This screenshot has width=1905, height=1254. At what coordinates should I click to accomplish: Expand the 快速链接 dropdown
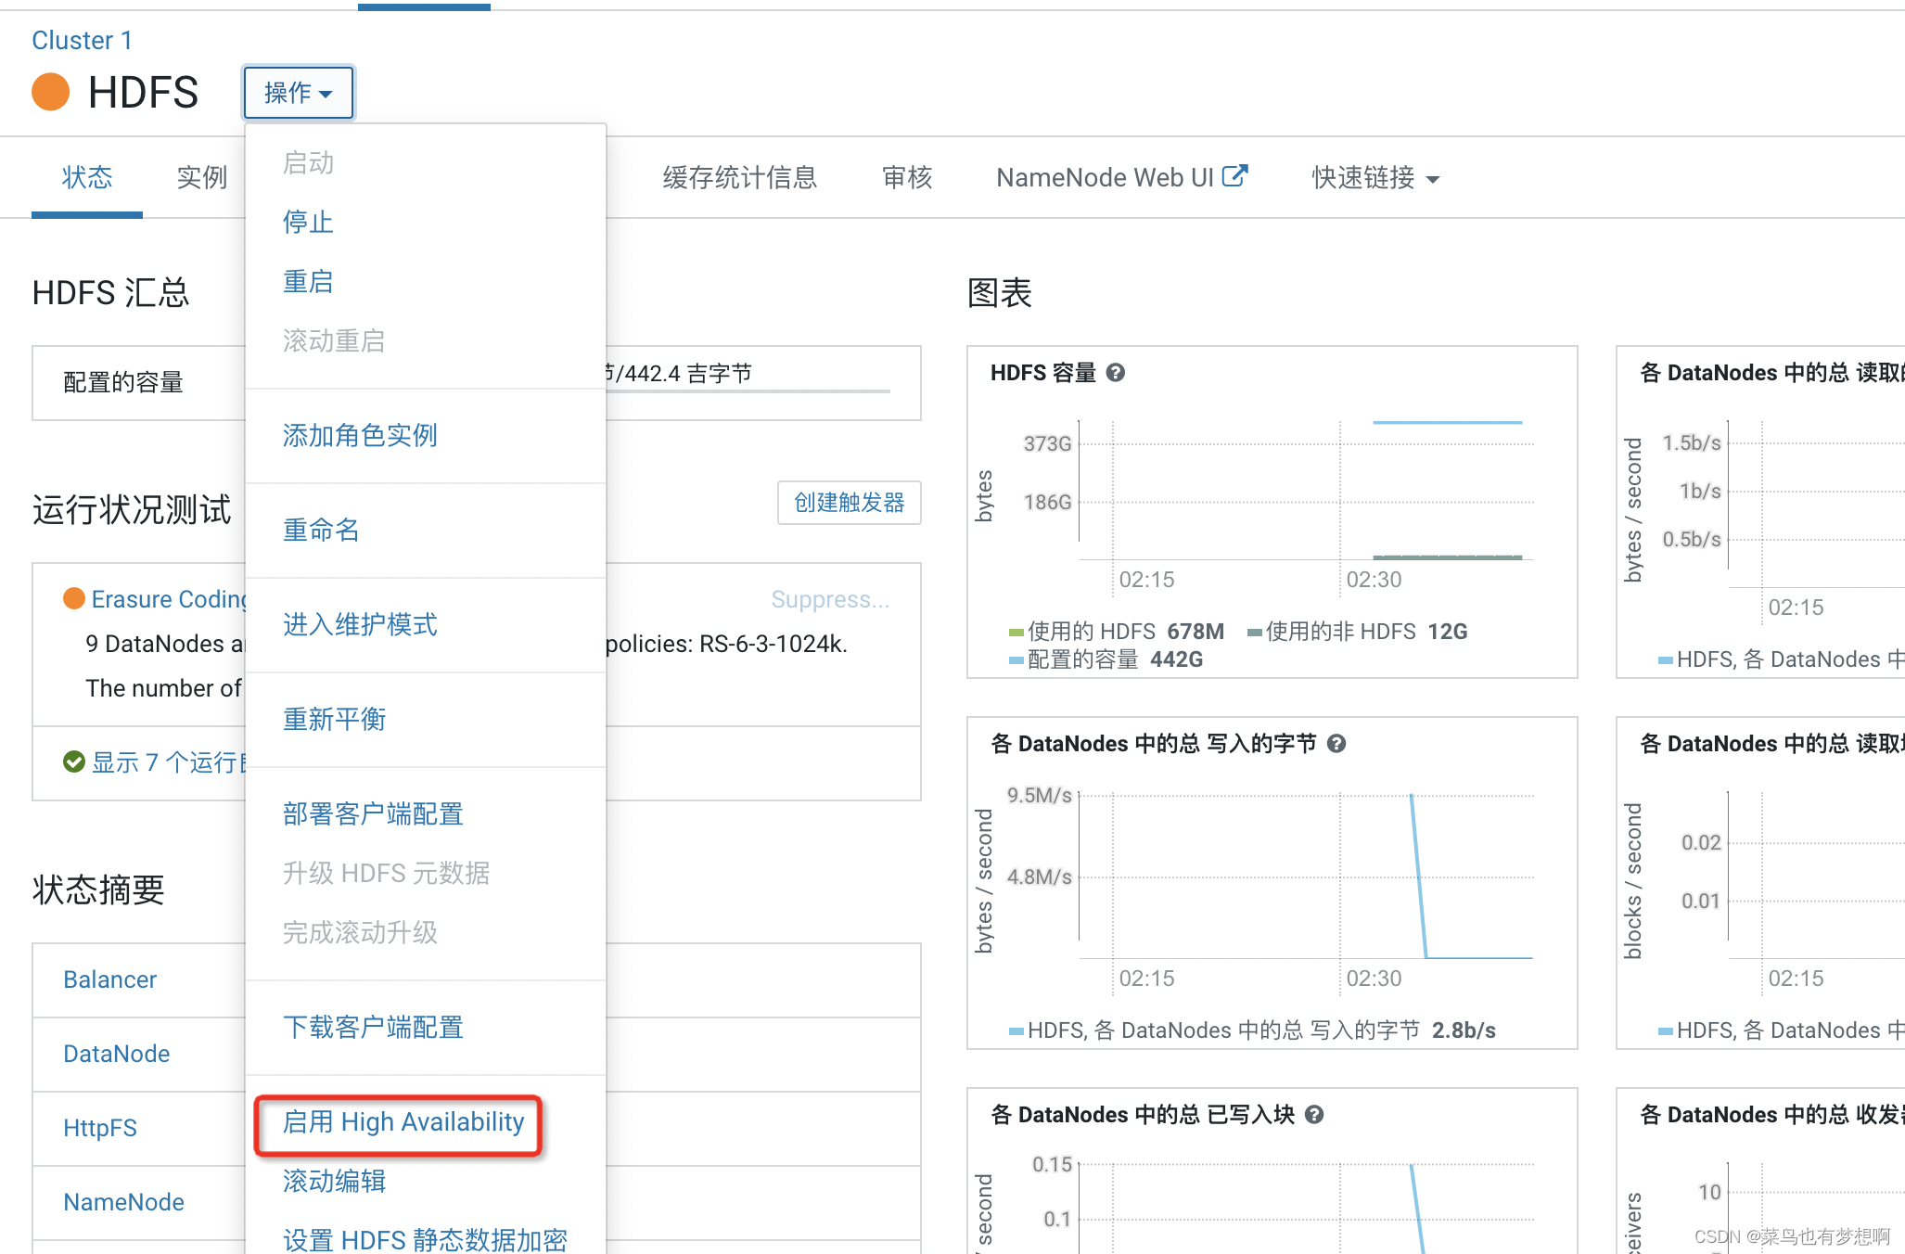click(x=1376, y=177)
